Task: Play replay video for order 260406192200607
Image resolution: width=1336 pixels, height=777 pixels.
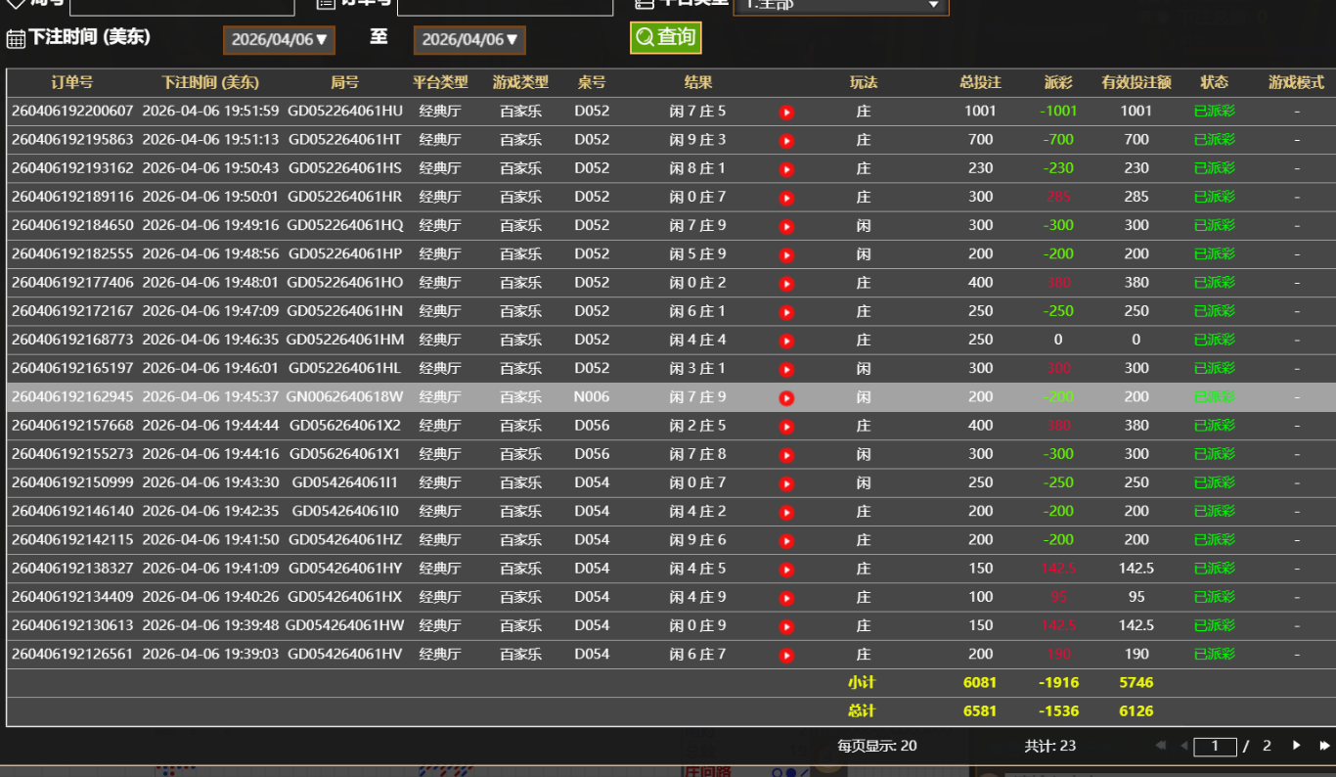Action: pyautogui.click(x=786, y=113)
